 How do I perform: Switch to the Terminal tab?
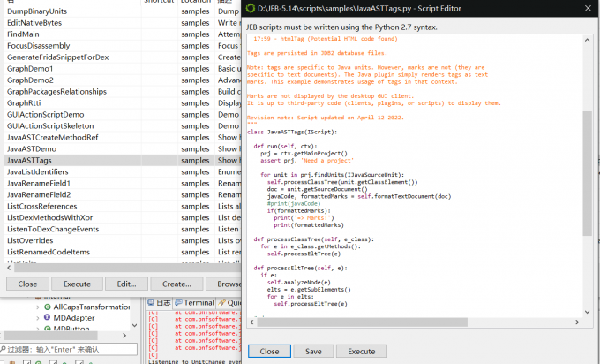(x=194, y=303)
